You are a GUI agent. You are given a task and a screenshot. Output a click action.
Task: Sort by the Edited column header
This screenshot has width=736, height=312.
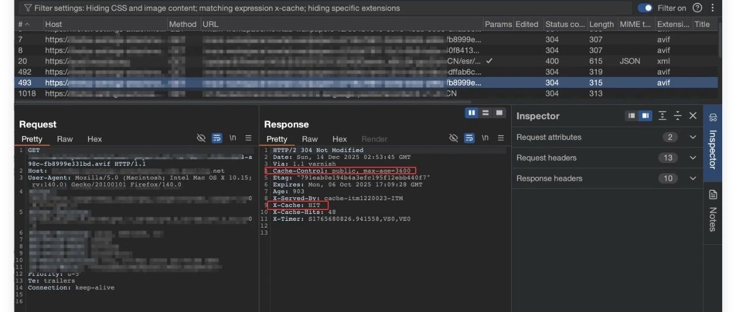(527, 24)
